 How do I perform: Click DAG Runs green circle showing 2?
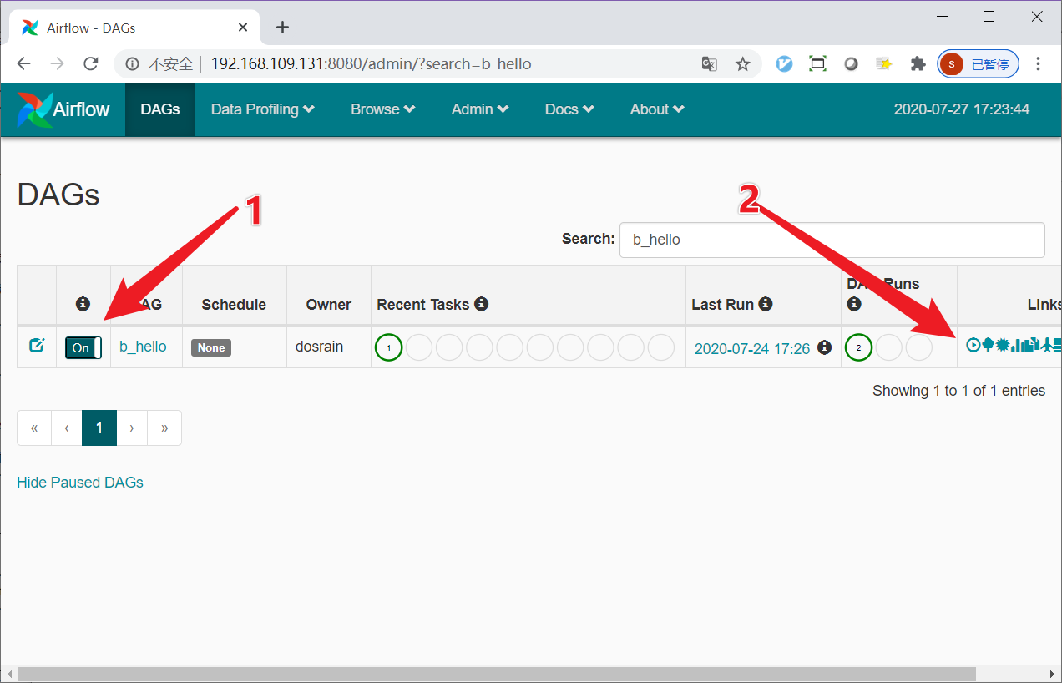(858, 347)
